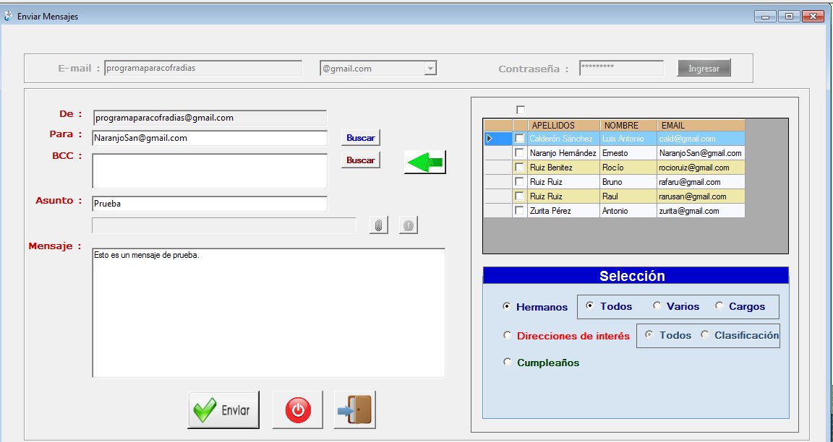Click the green arrow icon beside BCC

coord(424,162)
